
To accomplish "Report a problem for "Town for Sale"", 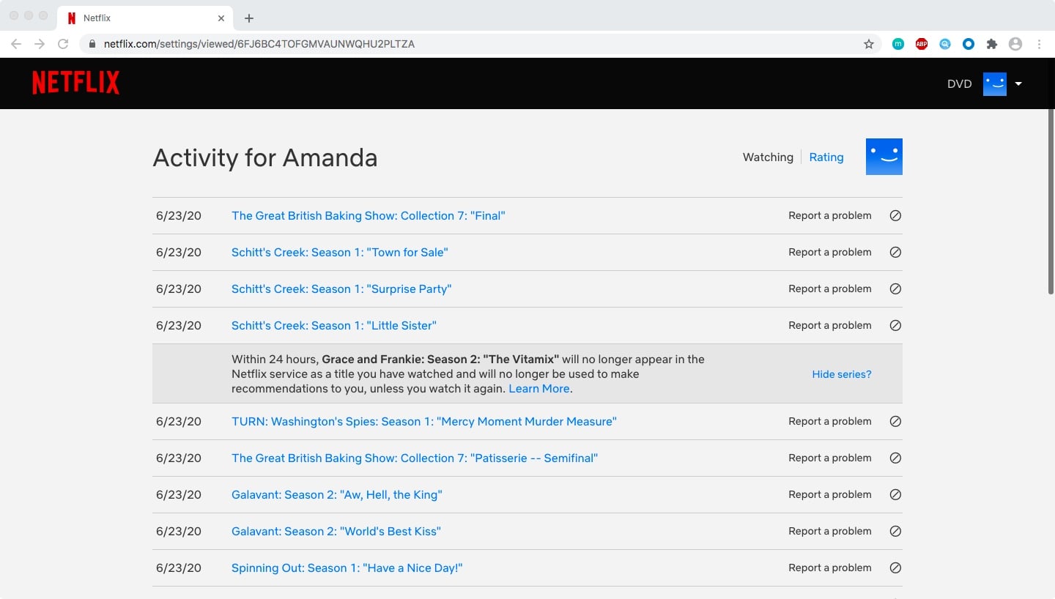I will 830,253.
